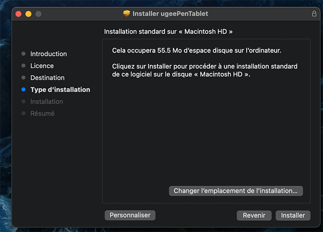Click the bullet next to Destination
Screen dimensions: 323x232
23,78
